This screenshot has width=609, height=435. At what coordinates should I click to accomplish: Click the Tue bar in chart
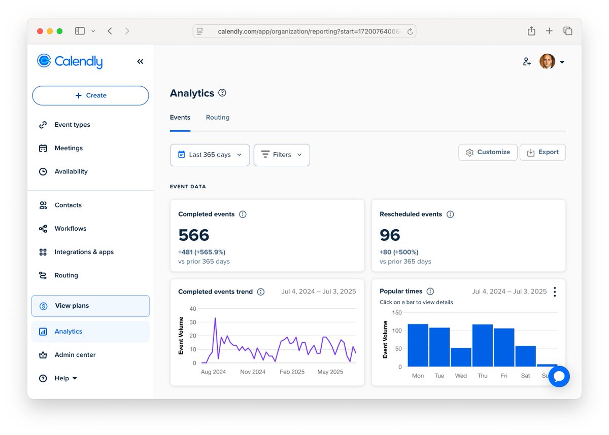439,347
